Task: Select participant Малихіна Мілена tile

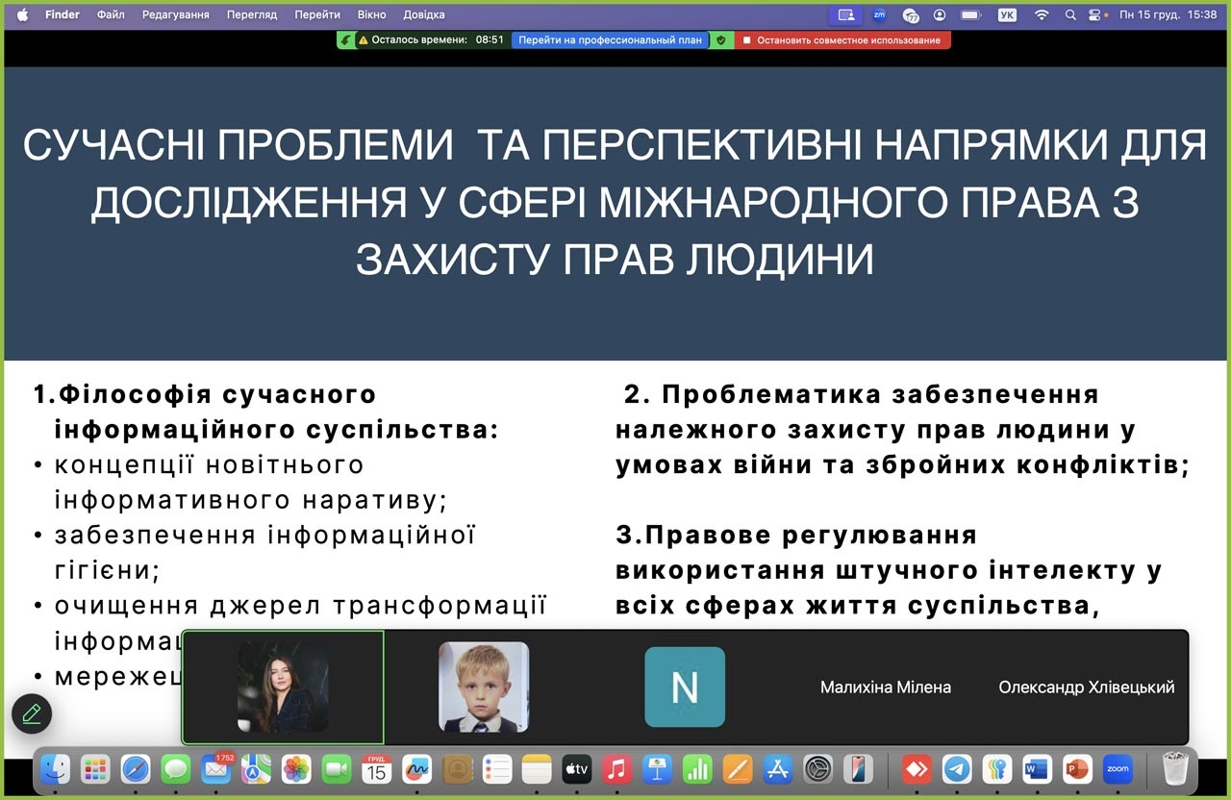Action: (886, 687)
